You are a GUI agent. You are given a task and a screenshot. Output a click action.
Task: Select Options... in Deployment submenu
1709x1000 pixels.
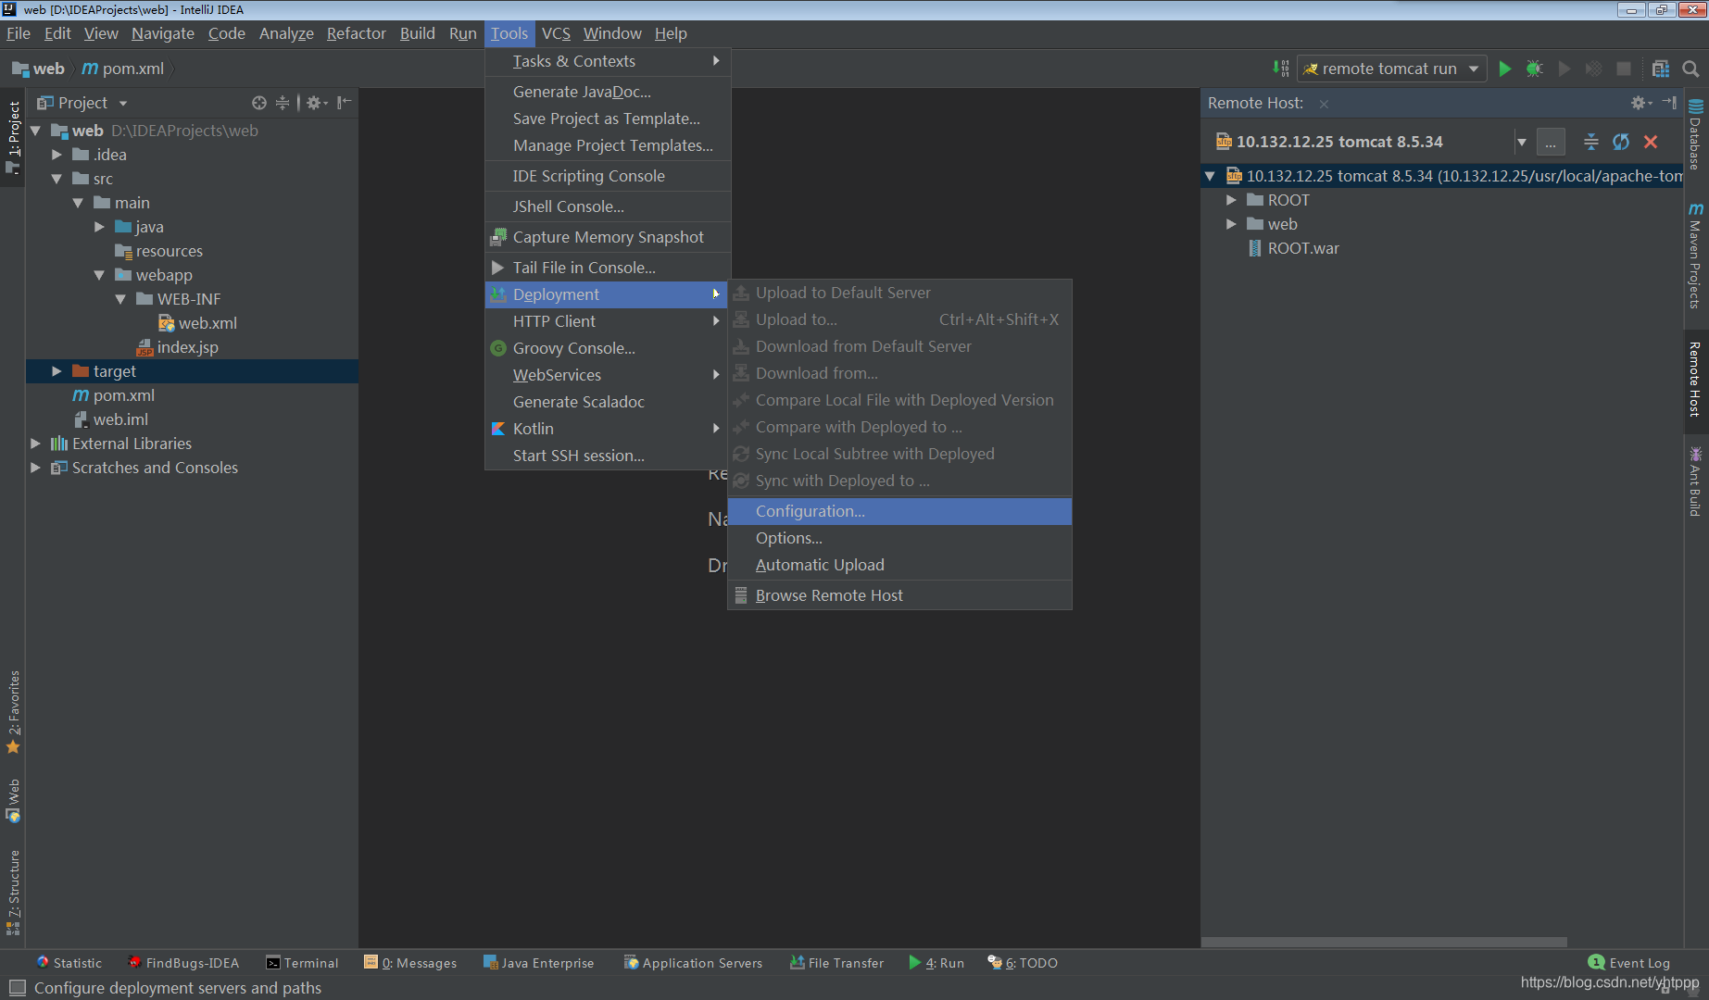[899, 538]
